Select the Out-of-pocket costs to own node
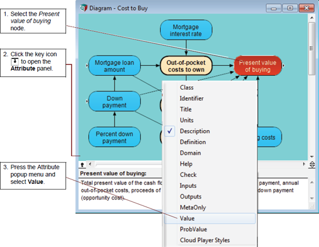Image resolution: width=319 pixels, height=247 pixels. point(186,66)
